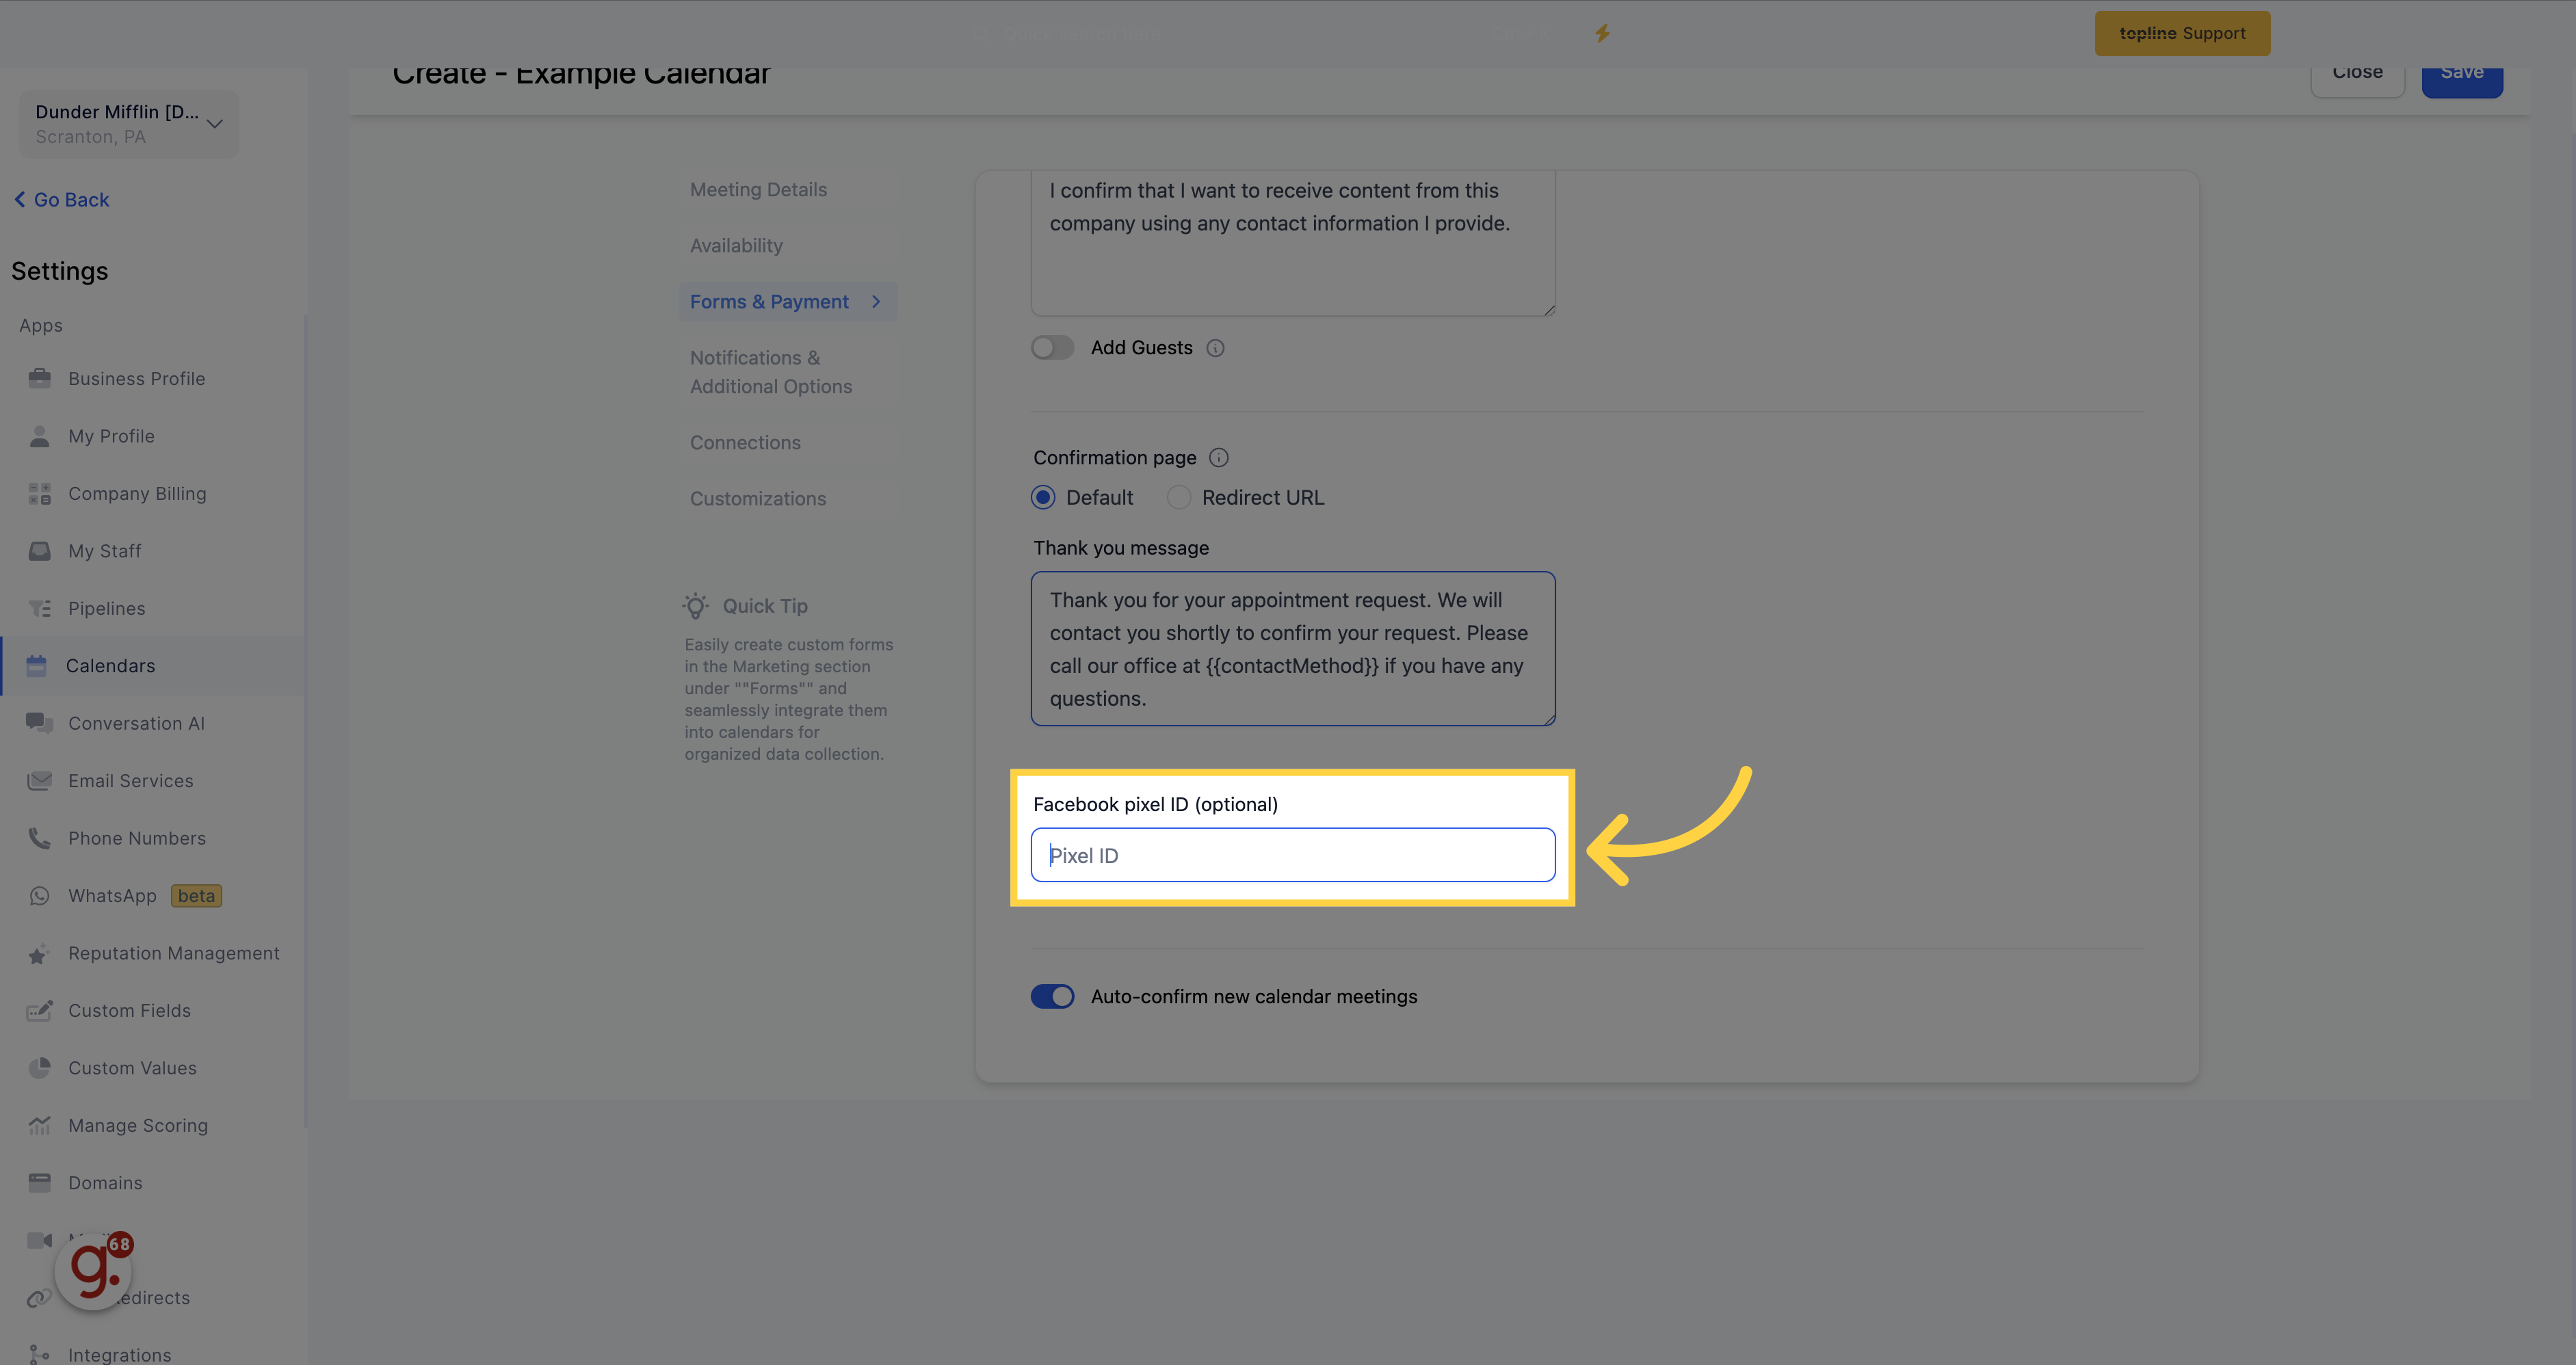The image size is (2576, 1365).
Task: Select the Redirect URL radio option
Action: (1179, 497)
